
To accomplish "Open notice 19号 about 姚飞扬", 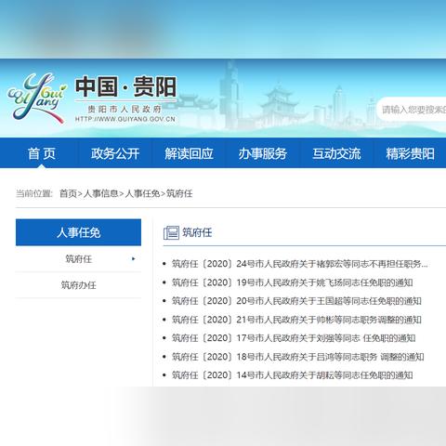I will pyautogui.click(x=292, y=282).
